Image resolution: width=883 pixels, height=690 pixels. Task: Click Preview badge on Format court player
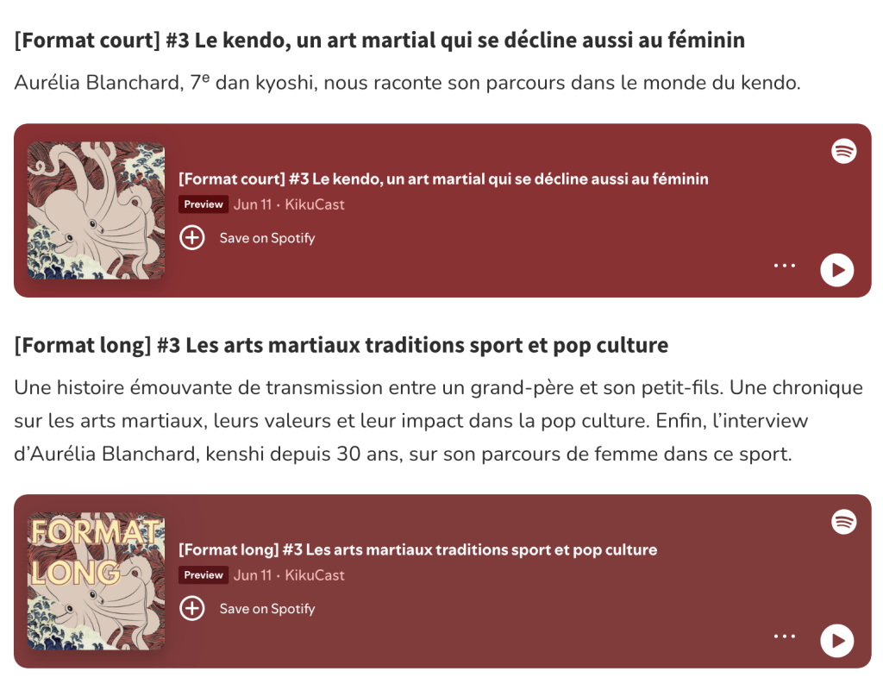(204, 204)
